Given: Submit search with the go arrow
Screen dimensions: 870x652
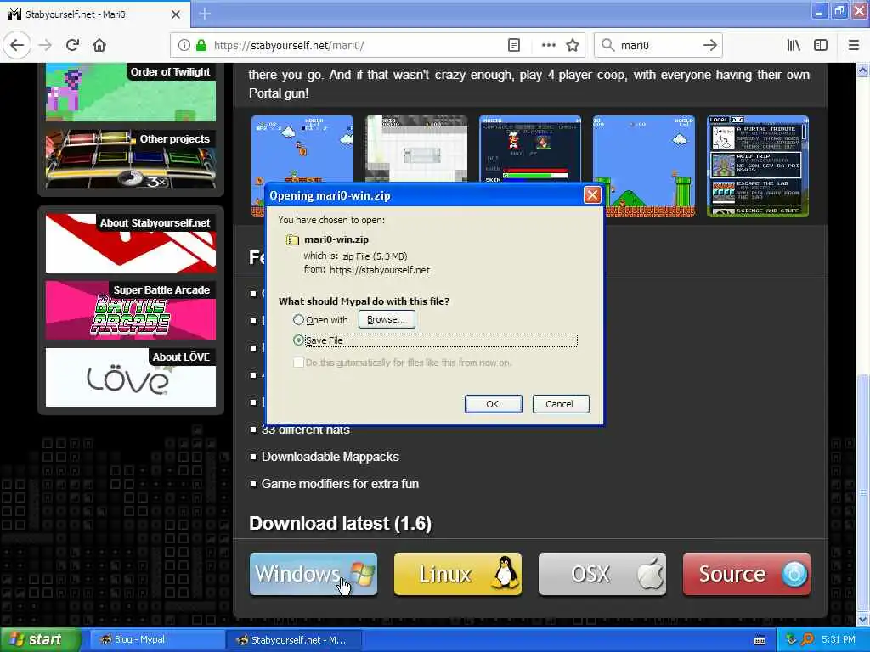Looking at the screenshot, I should (709, 46).
